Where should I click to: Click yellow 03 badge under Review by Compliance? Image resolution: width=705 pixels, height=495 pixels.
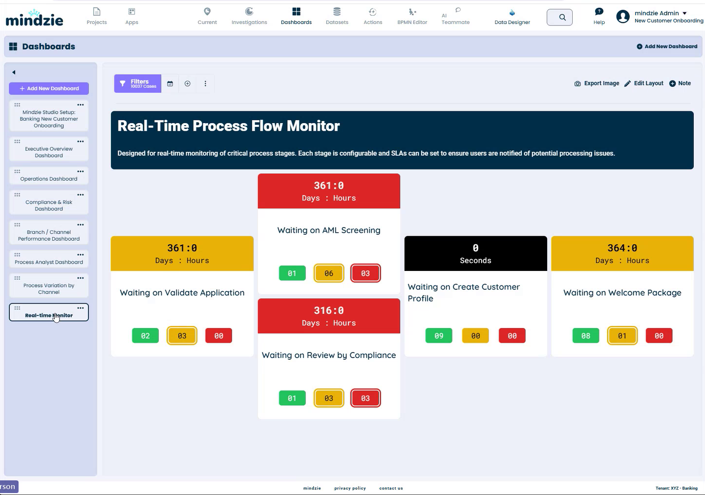(329, 398)
